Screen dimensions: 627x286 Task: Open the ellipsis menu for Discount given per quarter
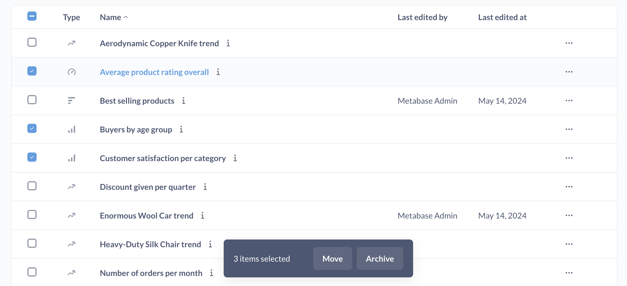(569, 187)
